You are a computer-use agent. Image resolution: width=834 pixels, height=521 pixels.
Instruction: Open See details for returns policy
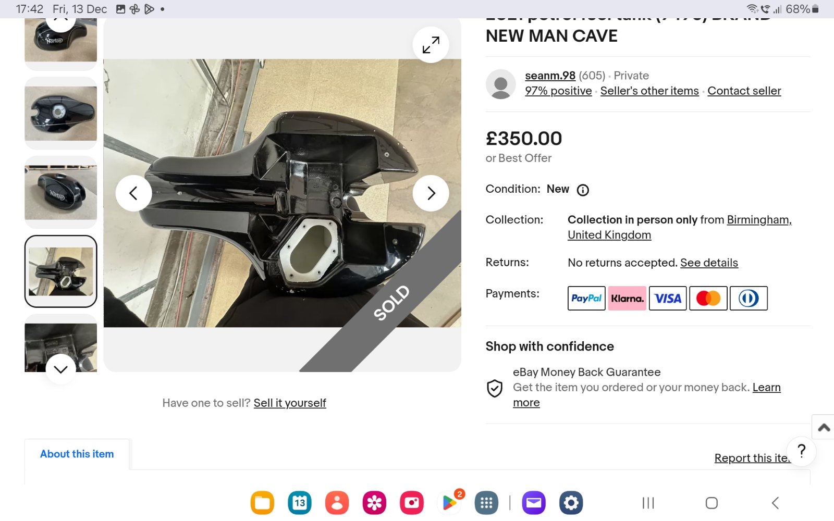coord(709,263)
